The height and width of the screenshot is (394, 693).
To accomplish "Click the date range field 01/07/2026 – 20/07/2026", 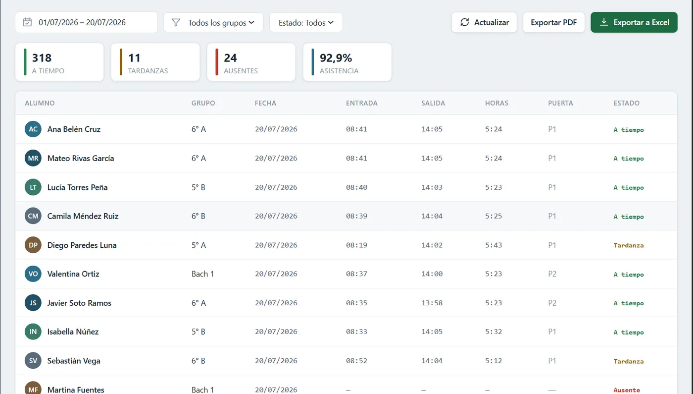I will point(87,22).
